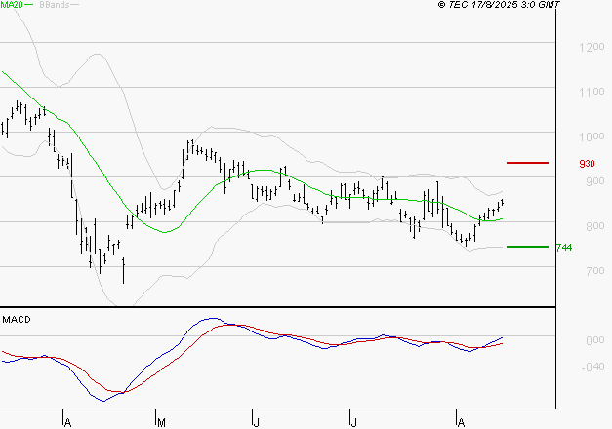Viewport: 612px width, 429px height.
Task: Click the BBands legend label
Action: [53, 6]
